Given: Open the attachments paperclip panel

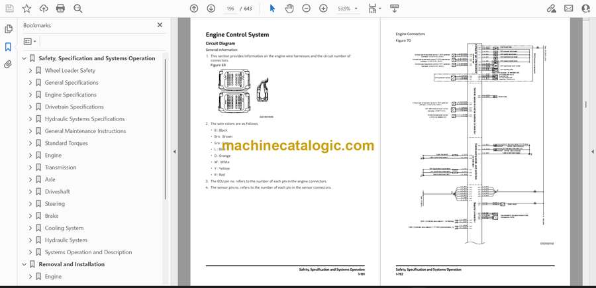Looking at the screenshot, I should [x=9, y=64].
